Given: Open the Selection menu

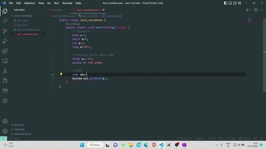Looking at the screenshot, I should (x=30, y=3).
